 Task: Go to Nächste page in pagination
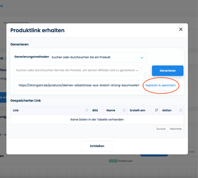point(175,129)
